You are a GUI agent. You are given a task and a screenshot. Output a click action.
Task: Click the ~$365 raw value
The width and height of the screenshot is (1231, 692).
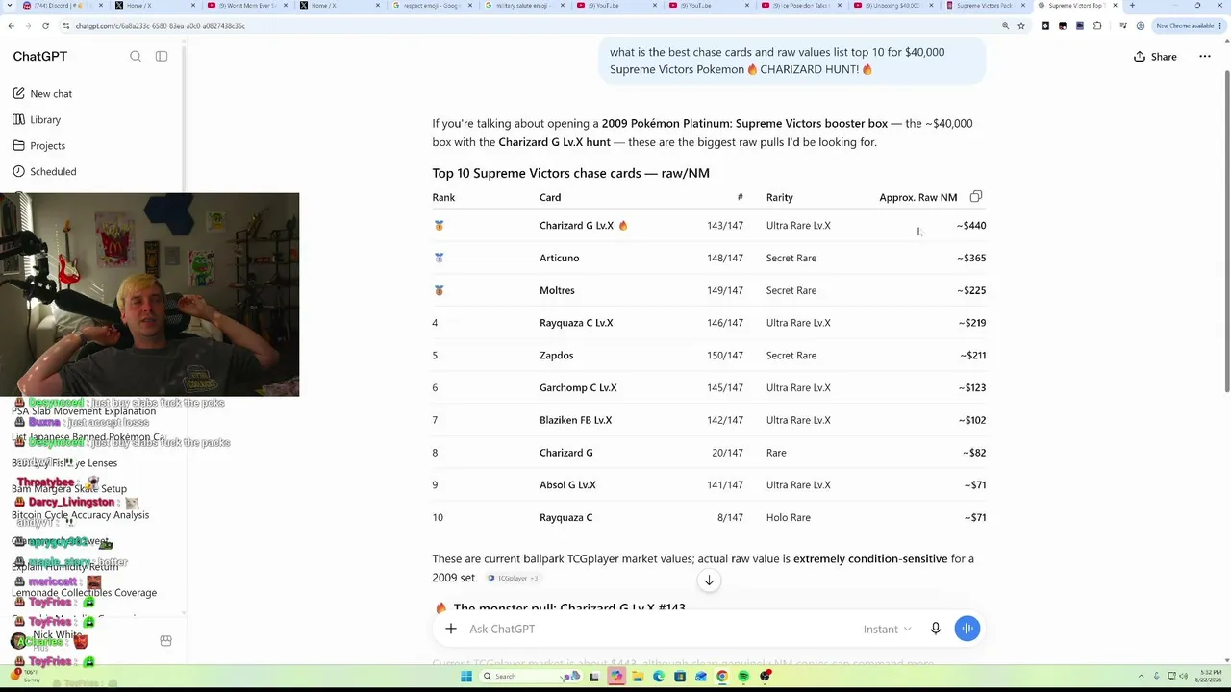[971, 259]
